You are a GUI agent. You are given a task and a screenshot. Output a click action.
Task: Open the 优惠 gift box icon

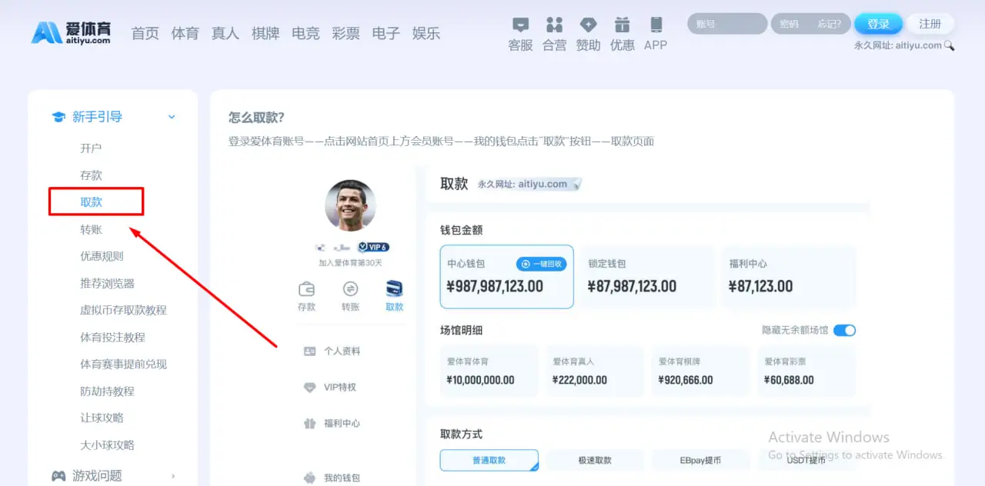622,25
